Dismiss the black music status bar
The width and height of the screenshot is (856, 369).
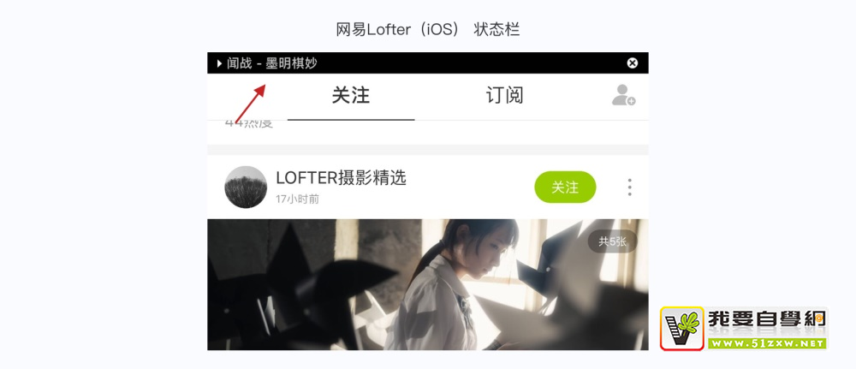(633, 63)
